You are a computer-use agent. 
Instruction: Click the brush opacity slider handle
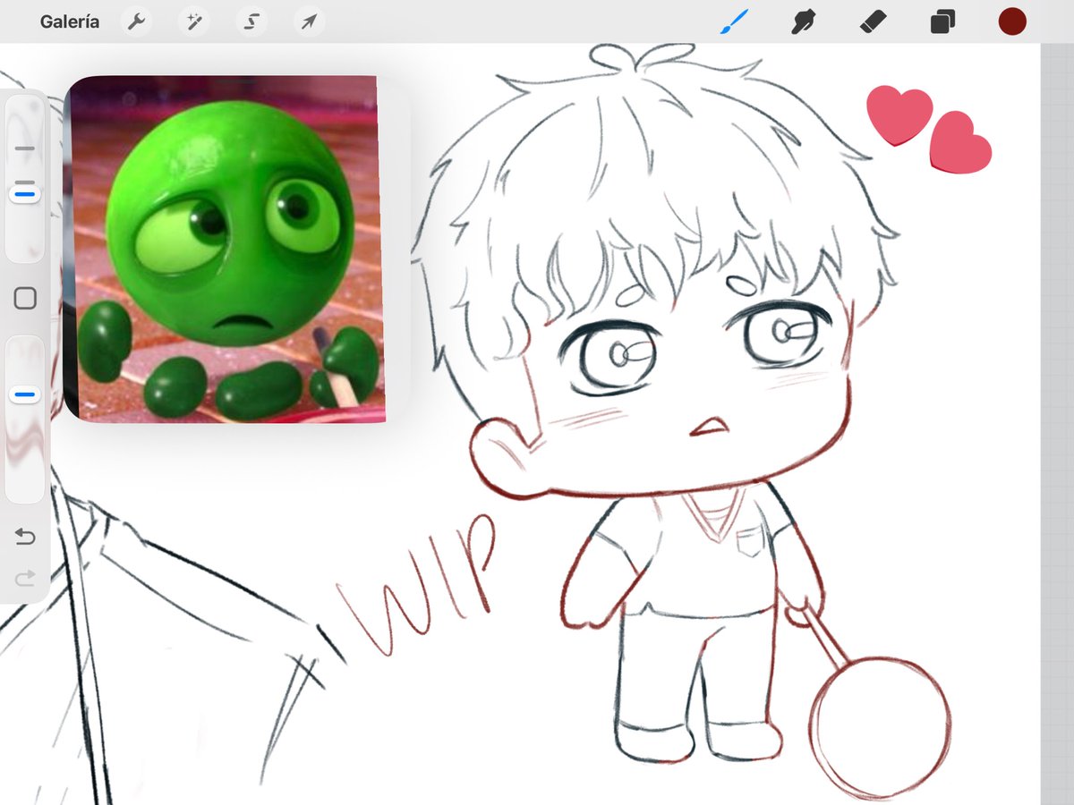(26, 394)
